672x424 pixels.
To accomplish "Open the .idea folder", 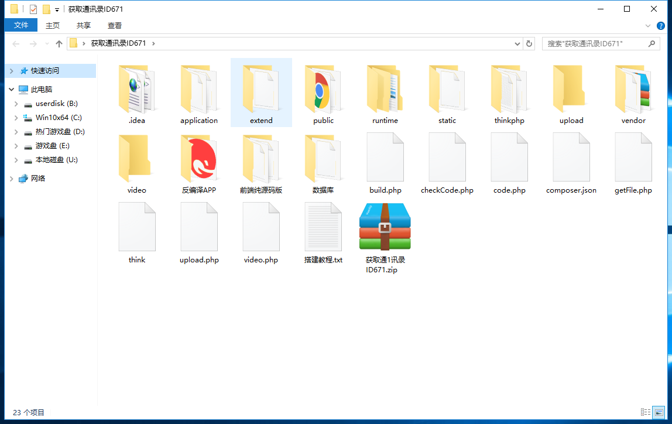I will tap(137, 93).
